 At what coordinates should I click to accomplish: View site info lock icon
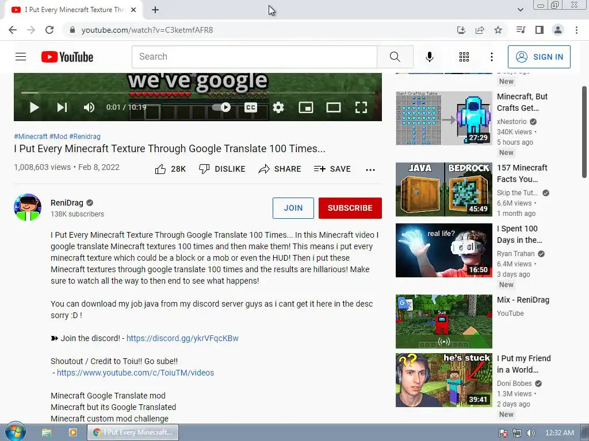72,30
